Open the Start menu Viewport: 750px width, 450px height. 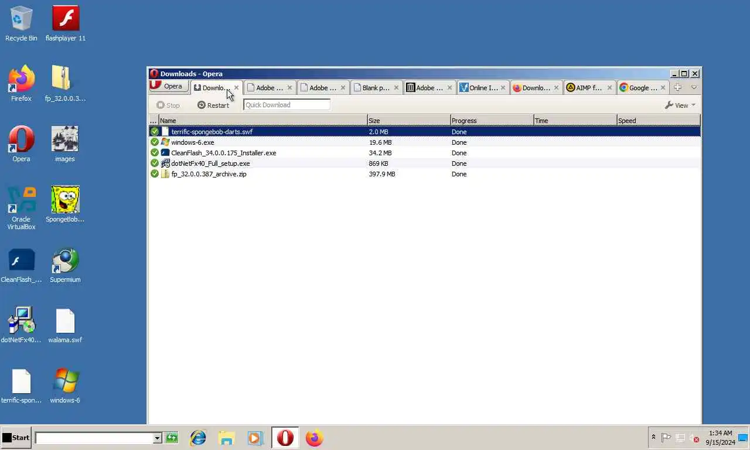tap(16, 438)
